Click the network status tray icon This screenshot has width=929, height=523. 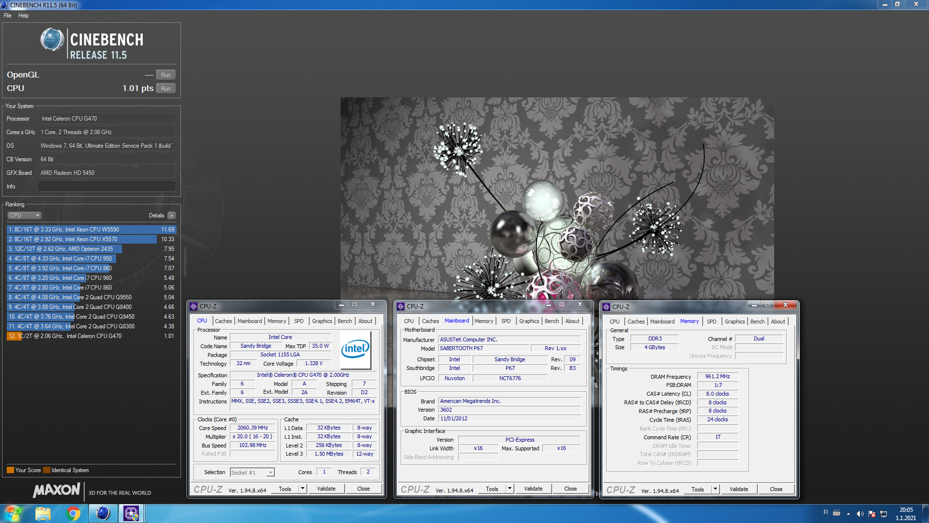coord(884,514)
